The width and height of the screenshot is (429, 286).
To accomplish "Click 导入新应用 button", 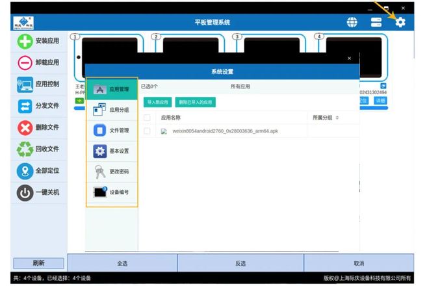I will tap(157, 102).
